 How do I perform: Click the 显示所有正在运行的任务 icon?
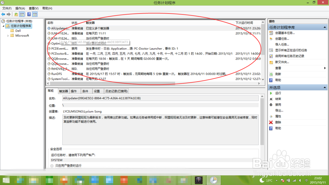271,50
